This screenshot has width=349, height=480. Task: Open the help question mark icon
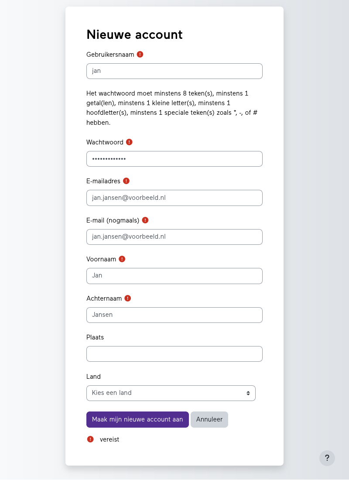pos(327,458)
